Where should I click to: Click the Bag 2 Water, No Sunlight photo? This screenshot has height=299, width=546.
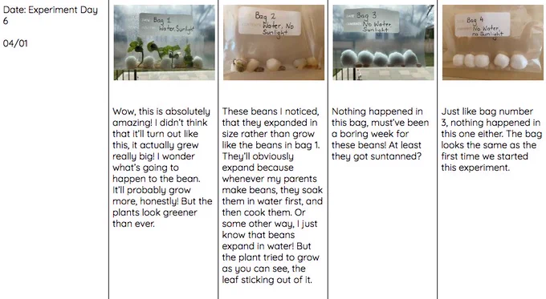point(274,42)
